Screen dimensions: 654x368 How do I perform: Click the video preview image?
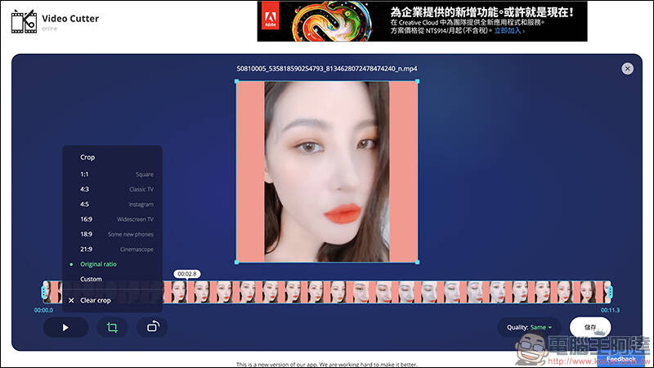pyautogui.click(x=327, y=172)
